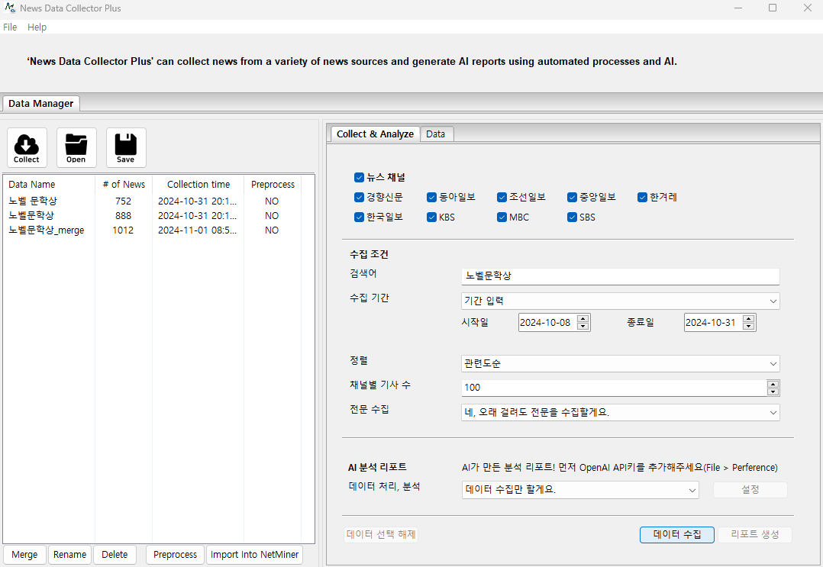Decrease the 종료일 end date with down arrow
The width and height of the screenshot is (823, 567).
click(x=749, y=327)
